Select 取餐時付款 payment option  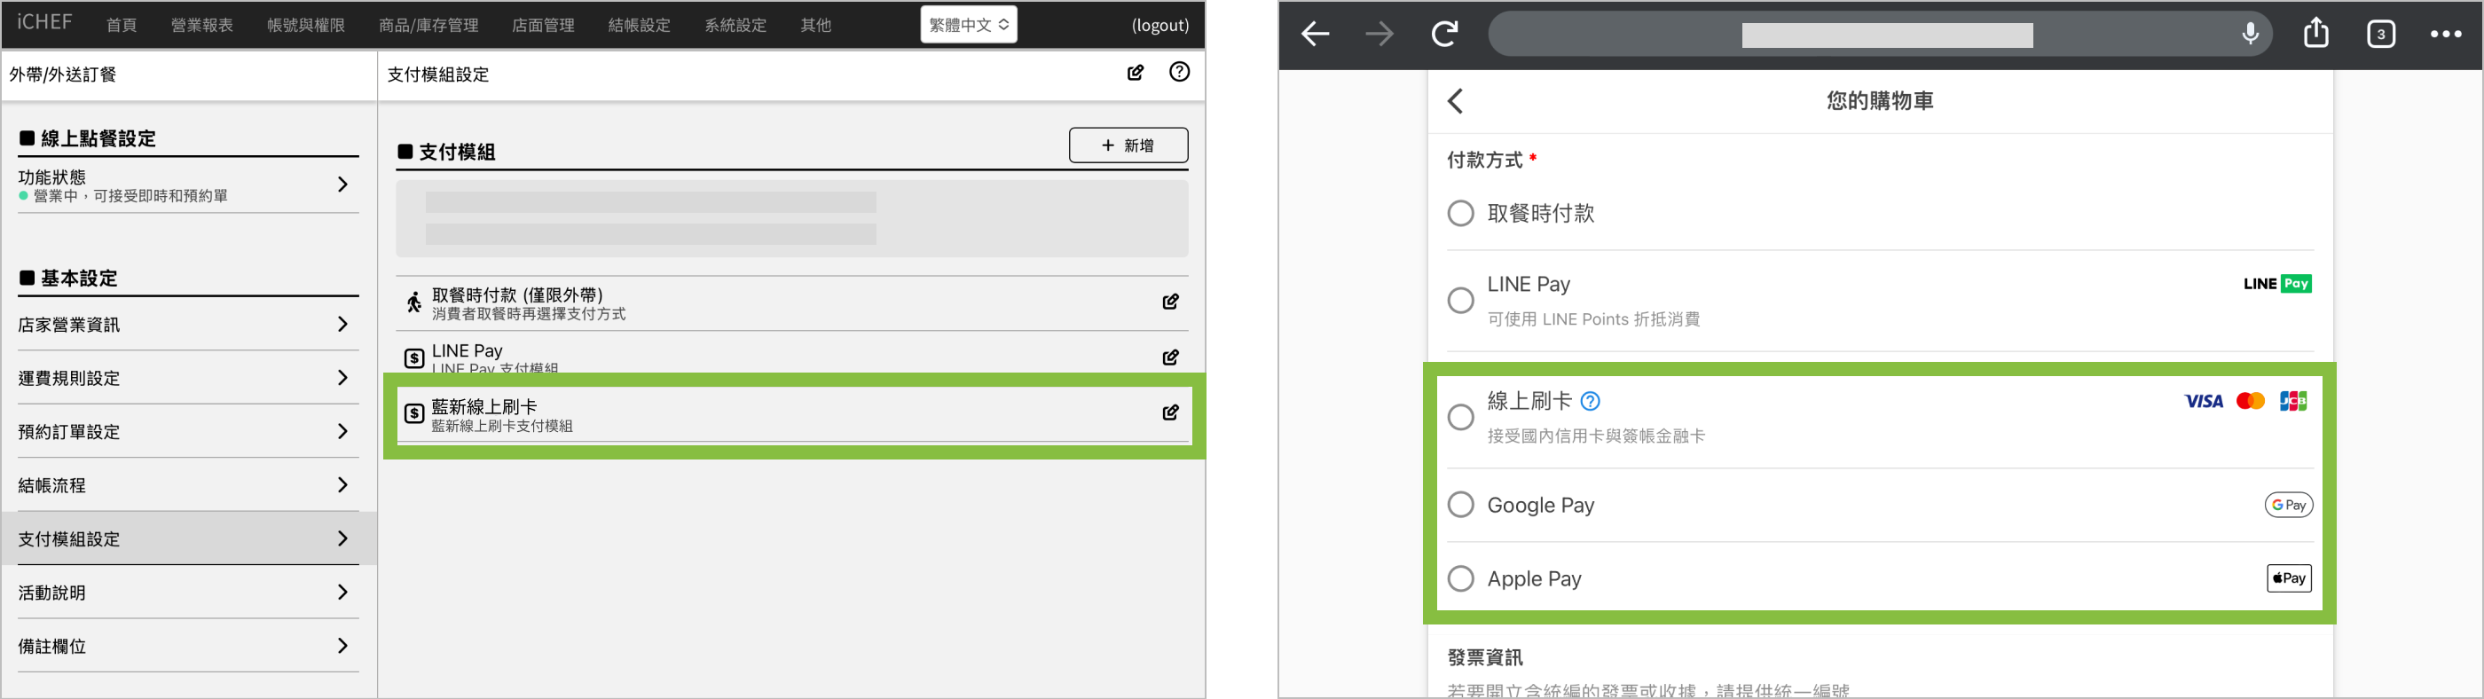point(1460,213)
